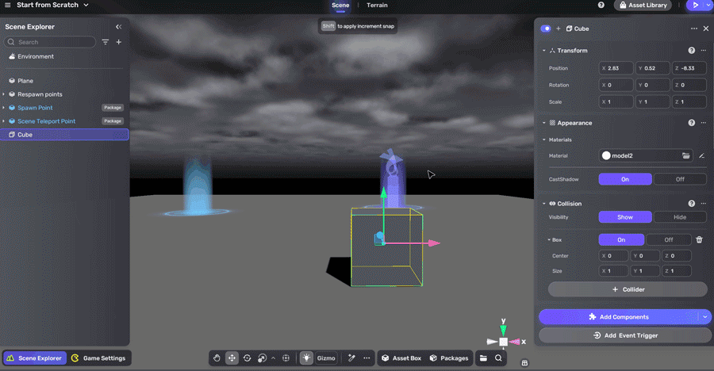The image size is (714, 371).
Task: Expand the Spawn Point tree item
Action: pos(4,108)
